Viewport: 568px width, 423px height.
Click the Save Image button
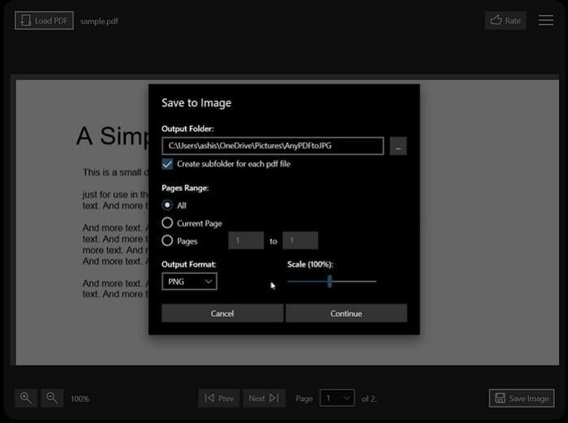(x=521, y=398)
